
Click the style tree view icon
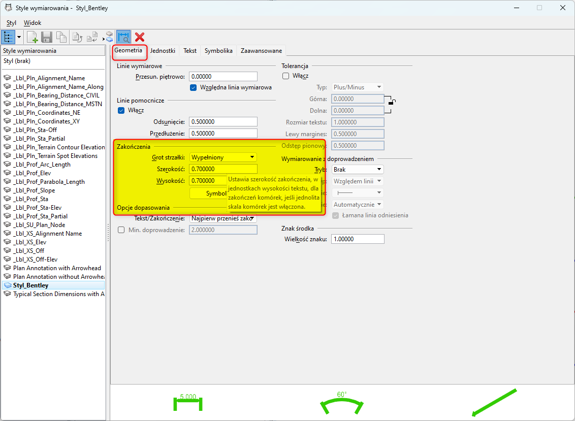8,37
